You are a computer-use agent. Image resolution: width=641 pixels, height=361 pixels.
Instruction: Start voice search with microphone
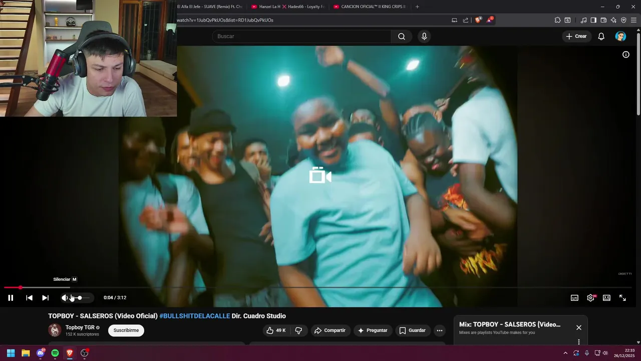tap(424, 36)
